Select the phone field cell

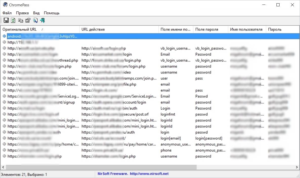pyautogui.click(x=166, y=150)
